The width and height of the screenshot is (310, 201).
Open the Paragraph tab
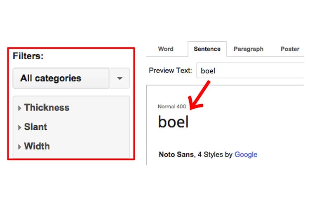[x=248, y=49]
